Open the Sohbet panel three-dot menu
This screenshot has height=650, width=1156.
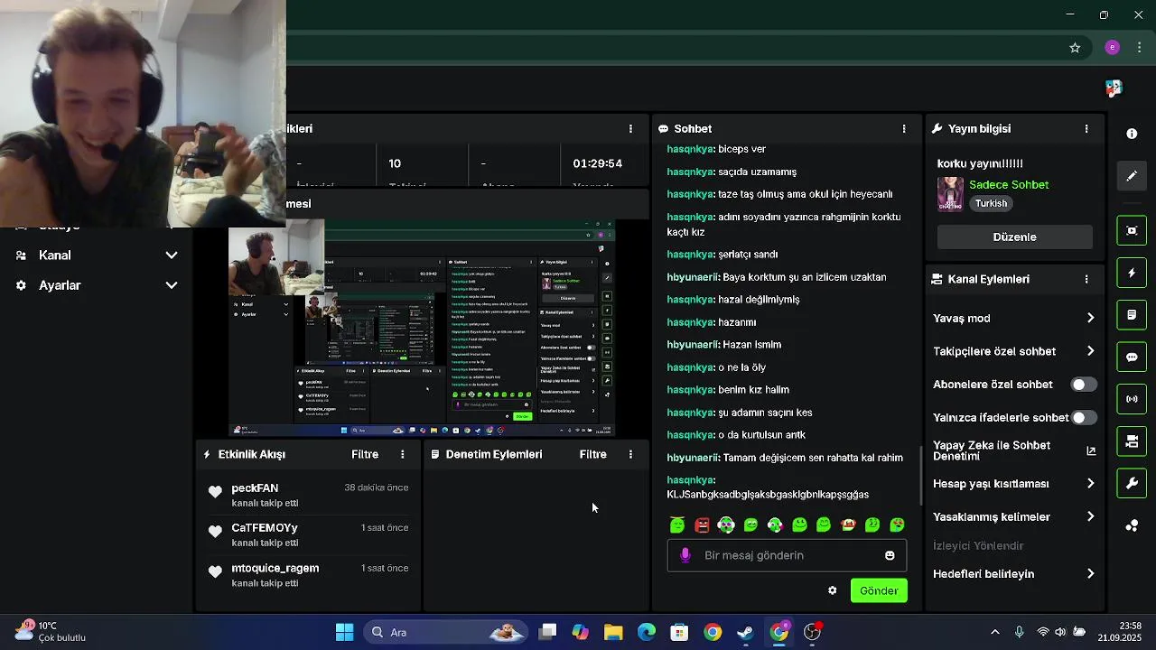click(x=904, y=129)
